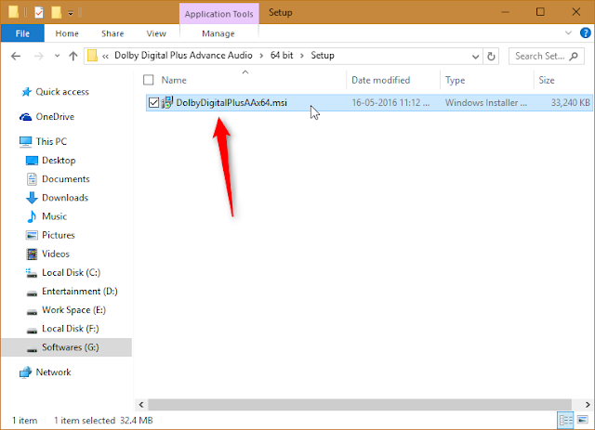Open dropdown arrow after 64 bit breadcrumb
The width and height of the screenshot is (595, 430).
302,56
